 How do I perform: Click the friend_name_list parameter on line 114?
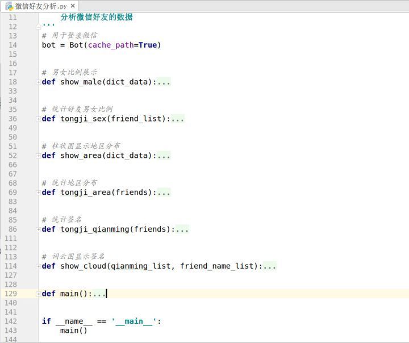tap(217, 266)
